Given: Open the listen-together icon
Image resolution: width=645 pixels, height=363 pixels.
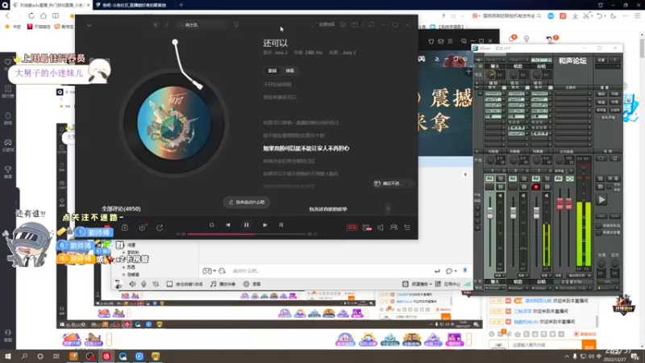Looking at the screenshot, I should (393, 227).
